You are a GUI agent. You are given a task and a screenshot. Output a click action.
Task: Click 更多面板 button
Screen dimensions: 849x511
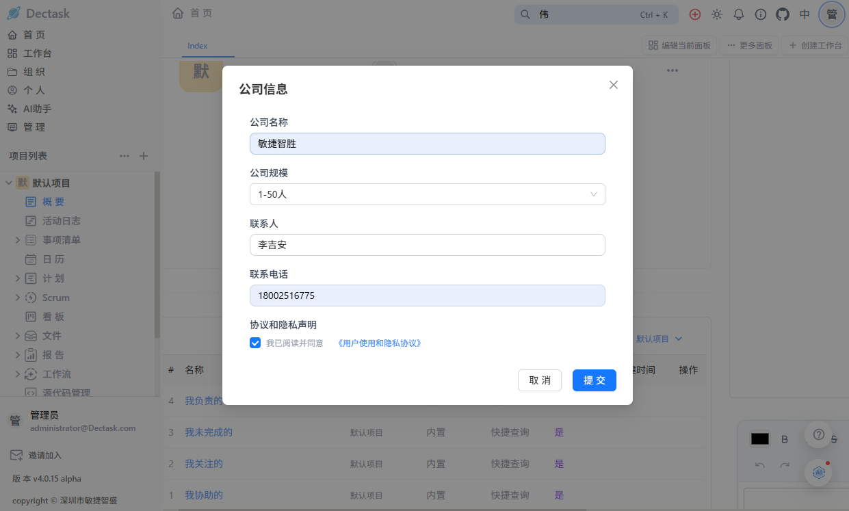(x=749, y=46)
